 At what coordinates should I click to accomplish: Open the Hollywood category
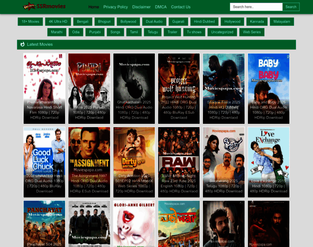pyautogui.click(x=232, y=21)
